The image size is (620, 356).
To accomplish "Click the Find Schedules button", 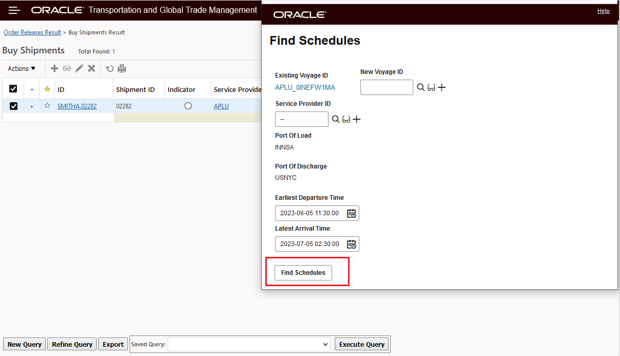I will point(303,273).
